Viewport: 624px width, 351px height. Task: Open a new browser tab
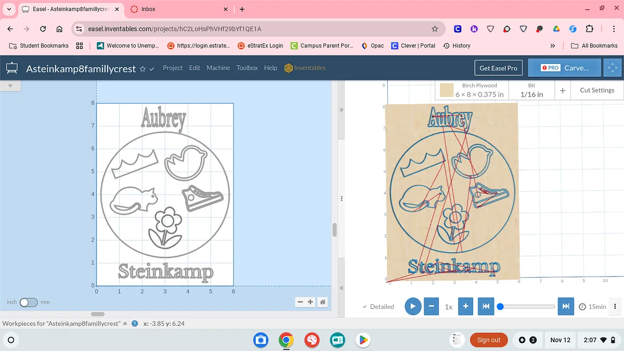[242, 9]
